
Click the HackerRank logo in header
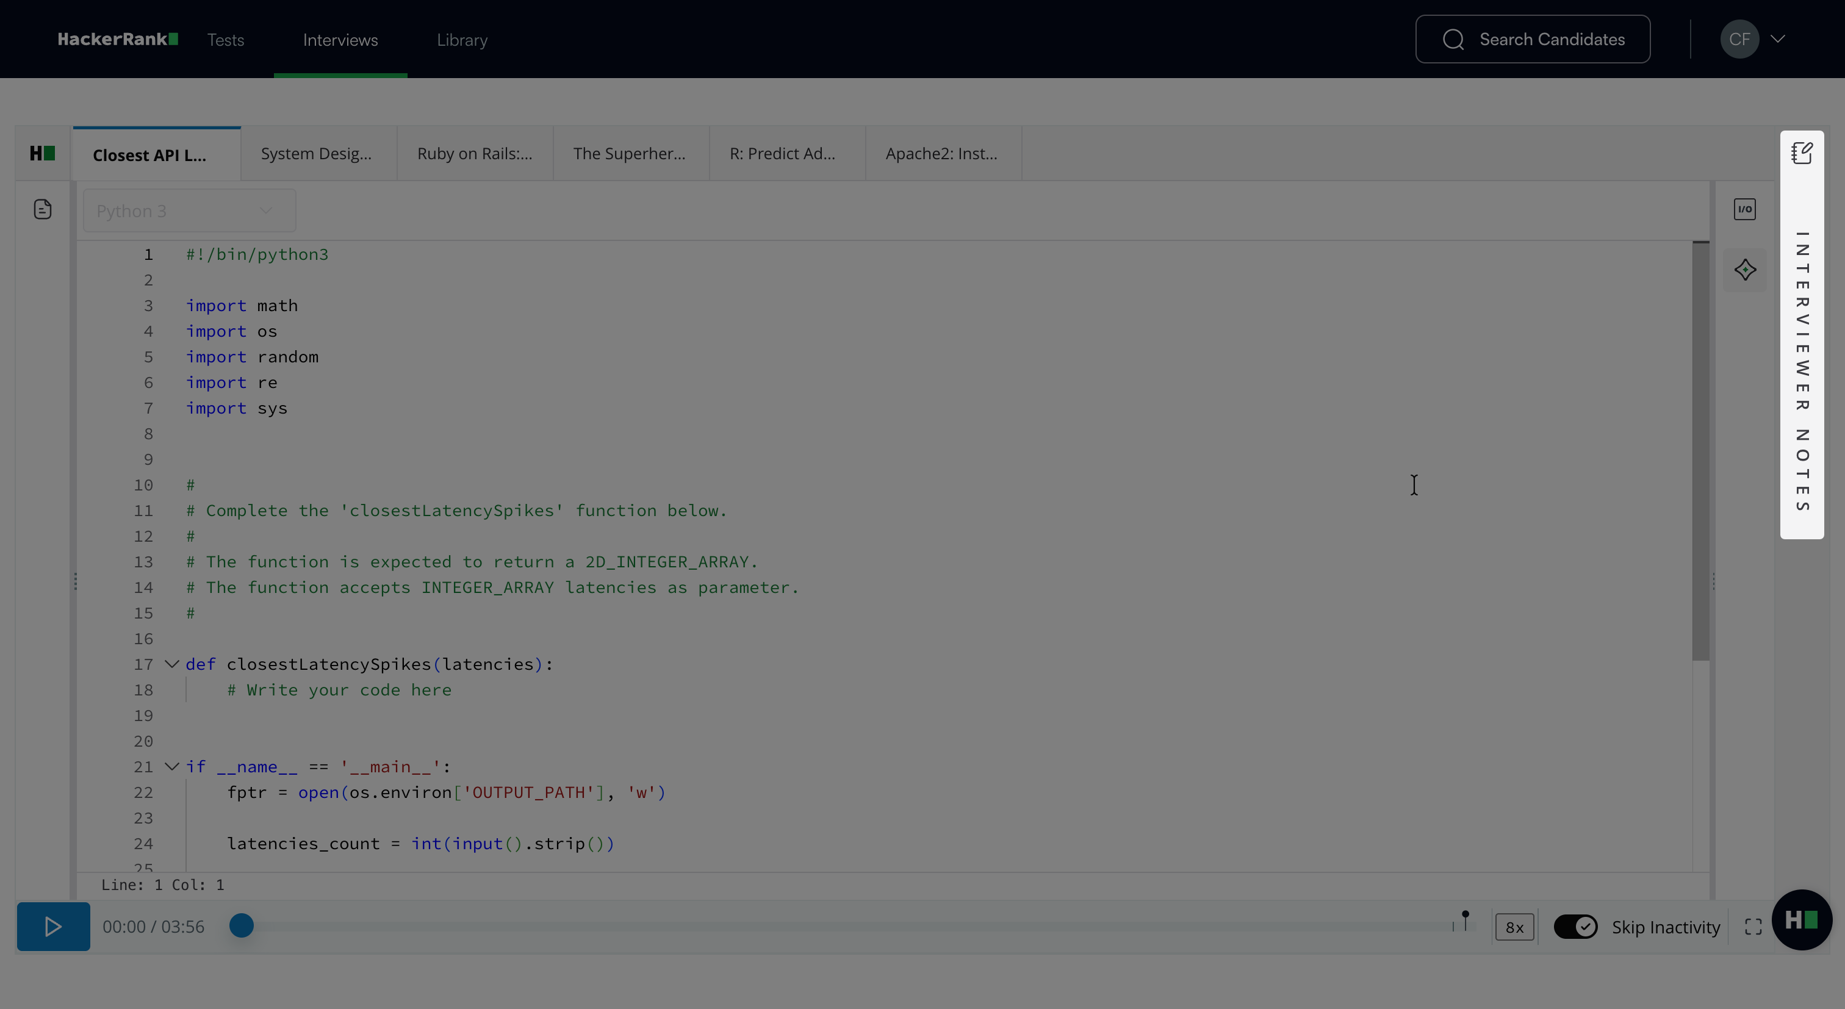coord(118,40)
